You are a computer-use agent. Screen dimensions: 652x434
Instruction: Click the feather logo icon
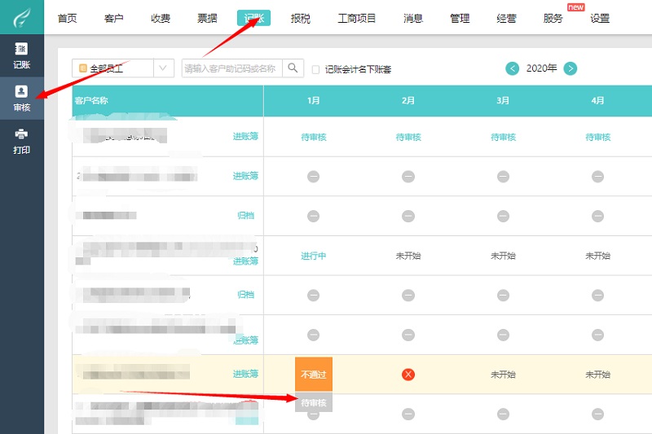pyautogui.click(x=22, y=17)
